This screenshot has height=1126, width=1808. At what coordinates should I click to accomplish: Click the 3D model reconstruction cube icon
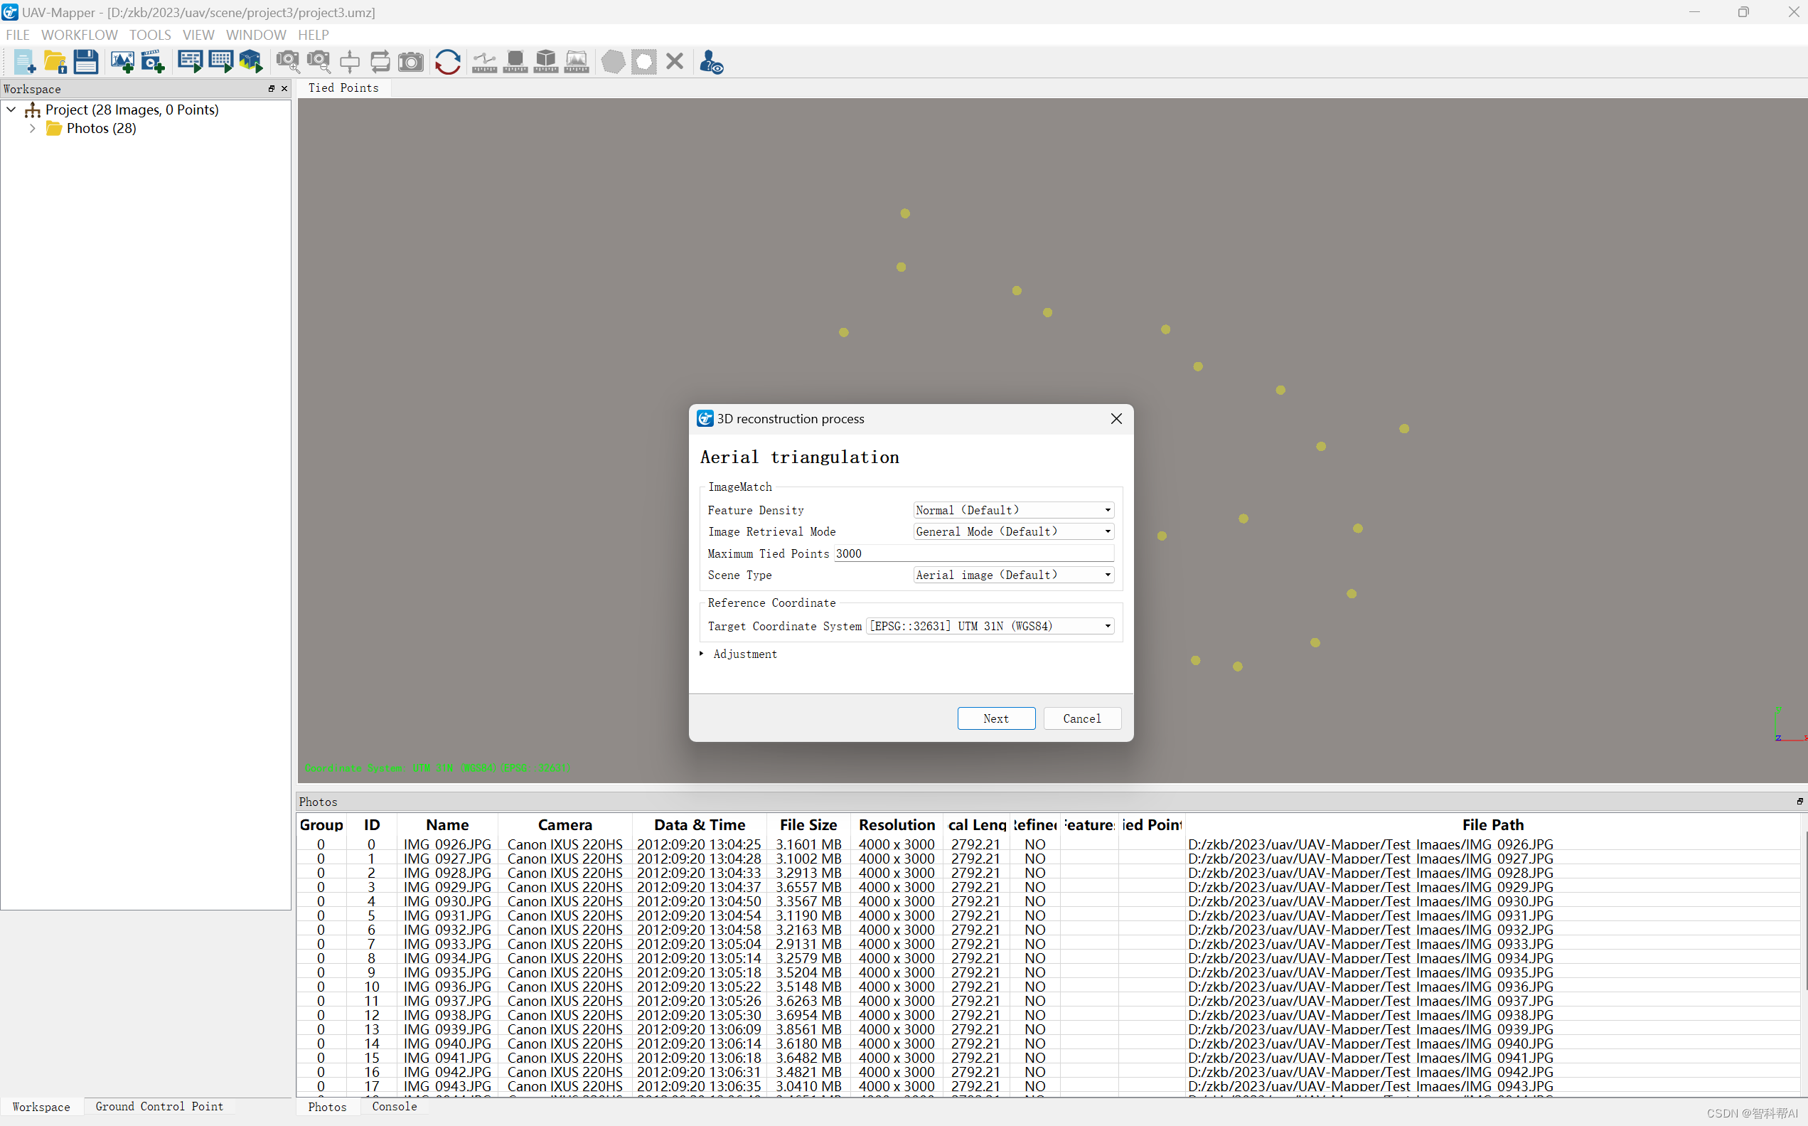[251, 62]
